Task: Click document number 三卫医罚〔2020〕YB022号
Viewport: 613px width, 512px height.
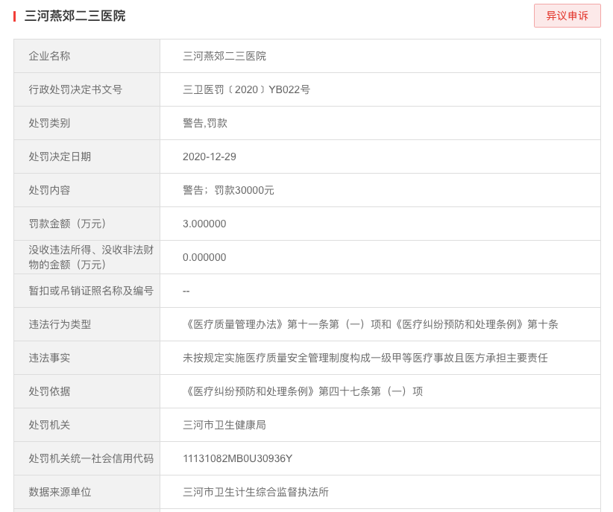Action: [x=246, y=89]
